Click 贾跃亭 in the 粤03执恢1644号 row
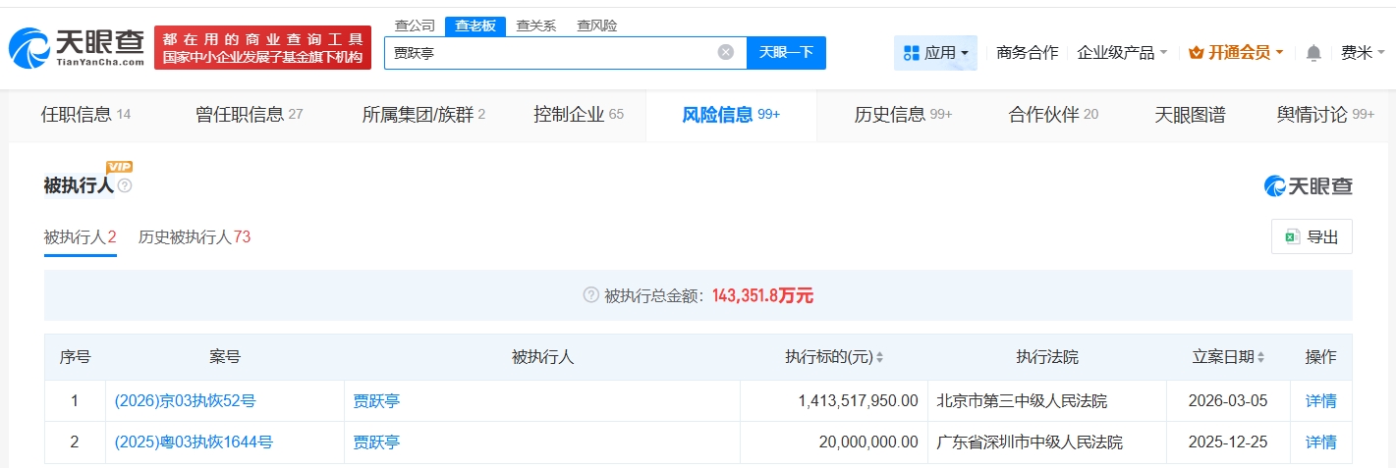The image size is (1396, 468). point(376,442)
